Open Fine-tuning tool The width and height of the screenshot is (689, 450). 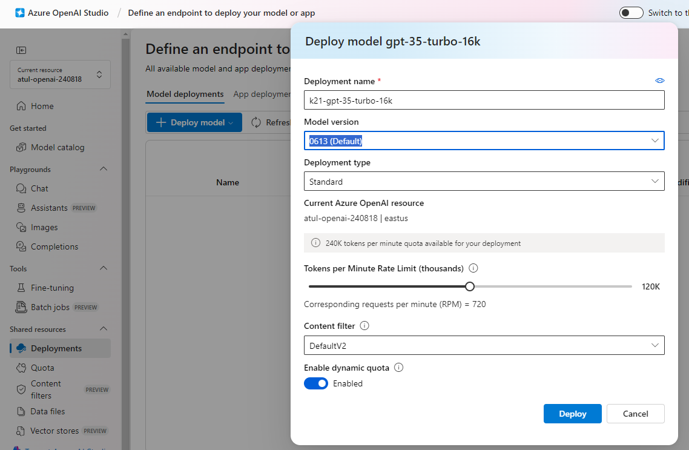pyautogui.click(x=52, y=288)
